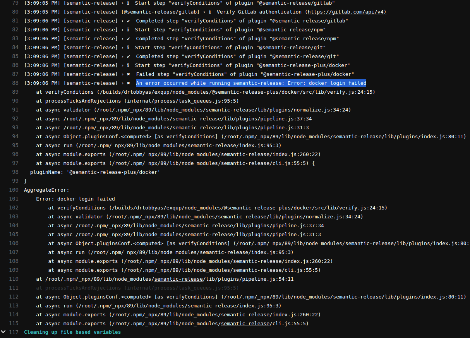
Task: Click the checkmark icon on line 83
Action: 128,38
